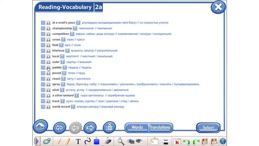This screenshot has height=146, width=259.
Task: Toggle translation T button next to 'track'
Action: tap(62, 101)
